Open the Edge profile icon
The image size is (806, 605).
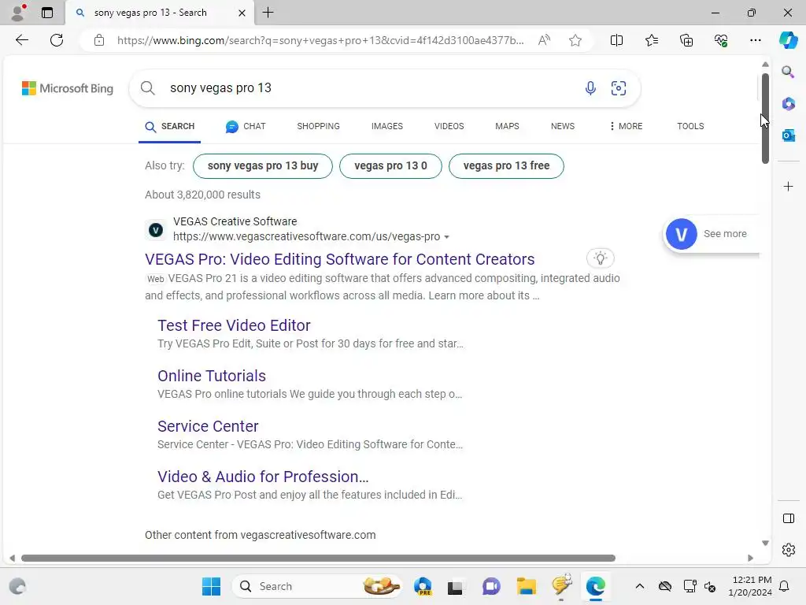[x=18, y=13]
